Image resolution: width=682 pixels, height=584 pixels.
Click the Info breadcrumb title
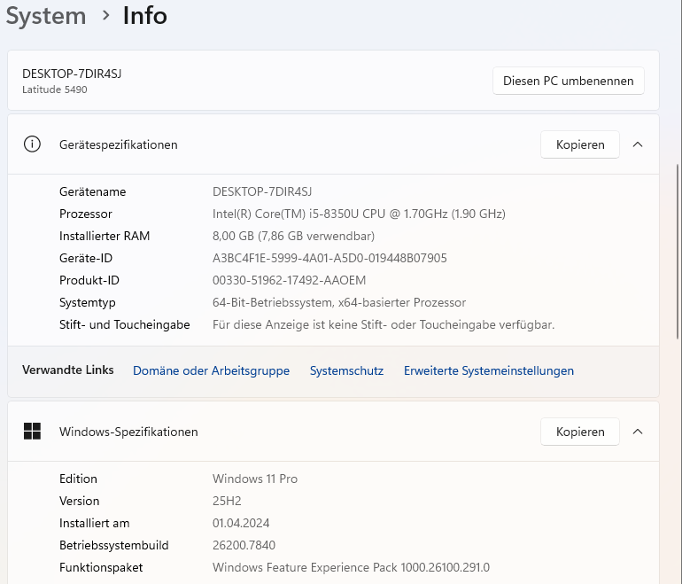145,16
